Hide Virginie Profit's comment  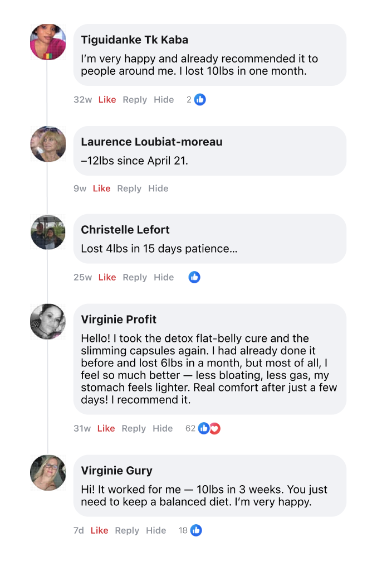click(x=163, y=428)
